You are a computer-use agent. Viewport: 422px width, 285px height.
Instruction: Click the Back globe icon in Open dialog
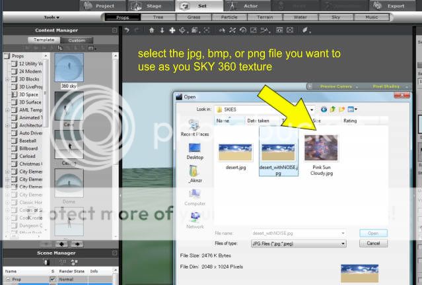[324, 110]
